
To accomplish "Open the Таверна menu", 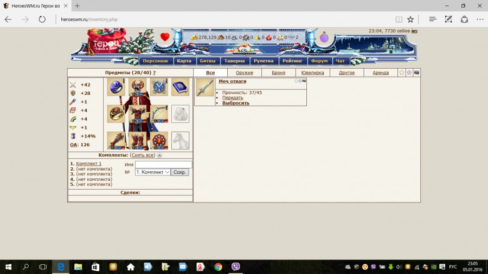I will click(234, 61).
